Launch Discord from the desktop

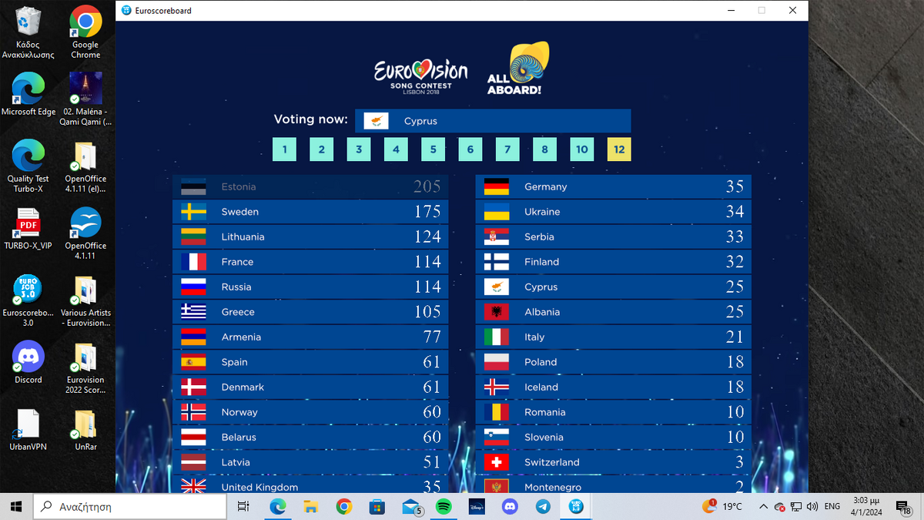28,362
